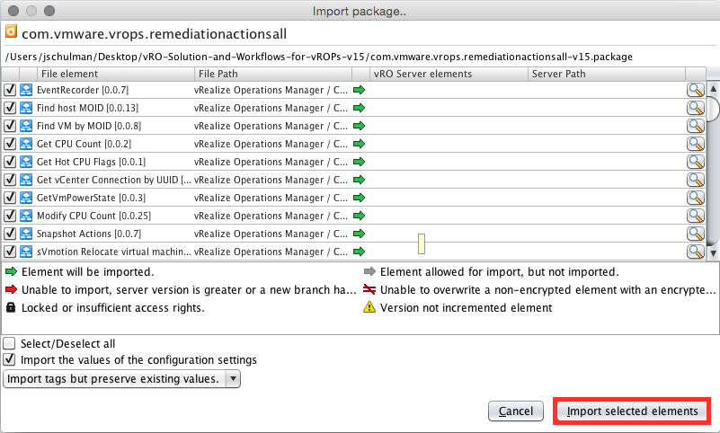Open the magnifier details for Find VM by MOID
The image size is (720, 433).
[x=696, y=126]
